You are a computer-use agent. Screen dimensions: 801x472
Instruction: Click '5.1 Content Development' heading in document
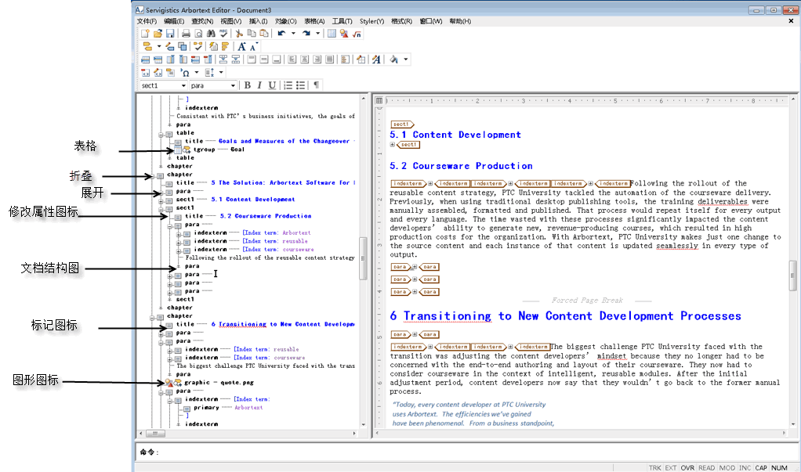(x=455, y=135)
